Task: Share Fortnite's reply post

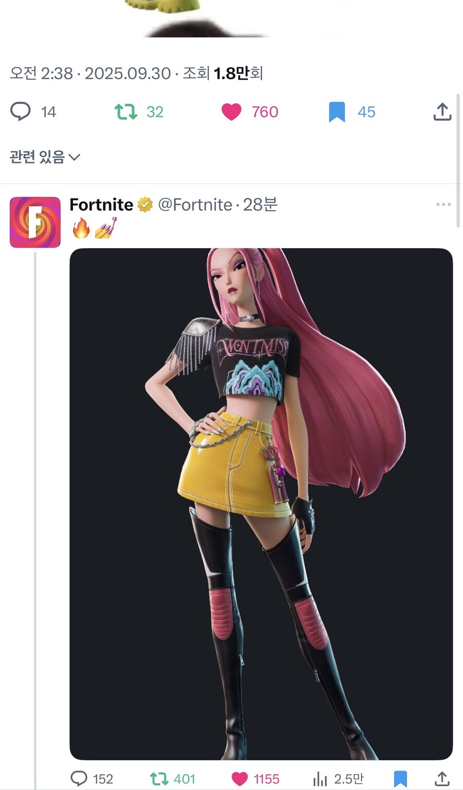Action: pyautogui.click(x=442, y=778)
